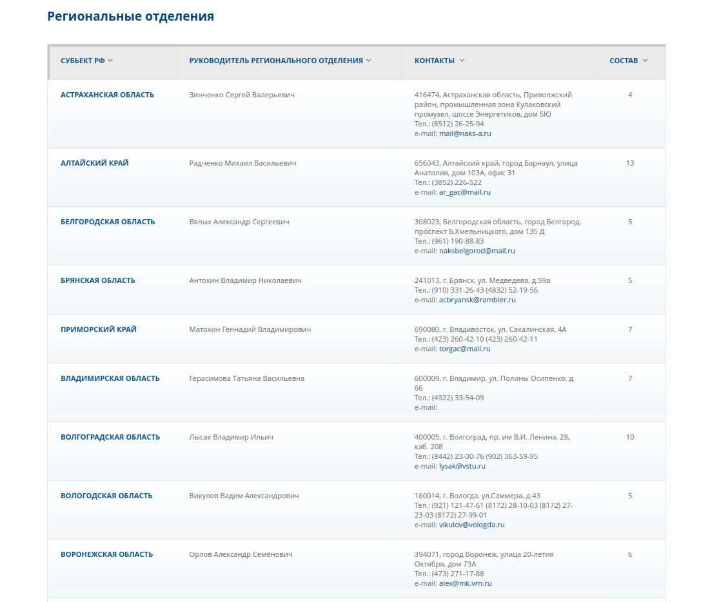This screenshot has width=710, height=602.
Task: Click address 241013, г. Брянск, ул. Медведева
Action: pyautogui.click(x=482, y=280)
